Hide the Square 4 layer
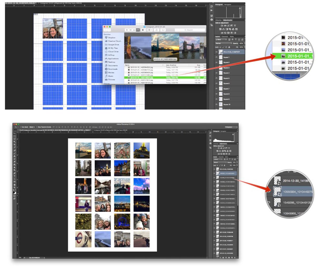 tap(216, 73)
